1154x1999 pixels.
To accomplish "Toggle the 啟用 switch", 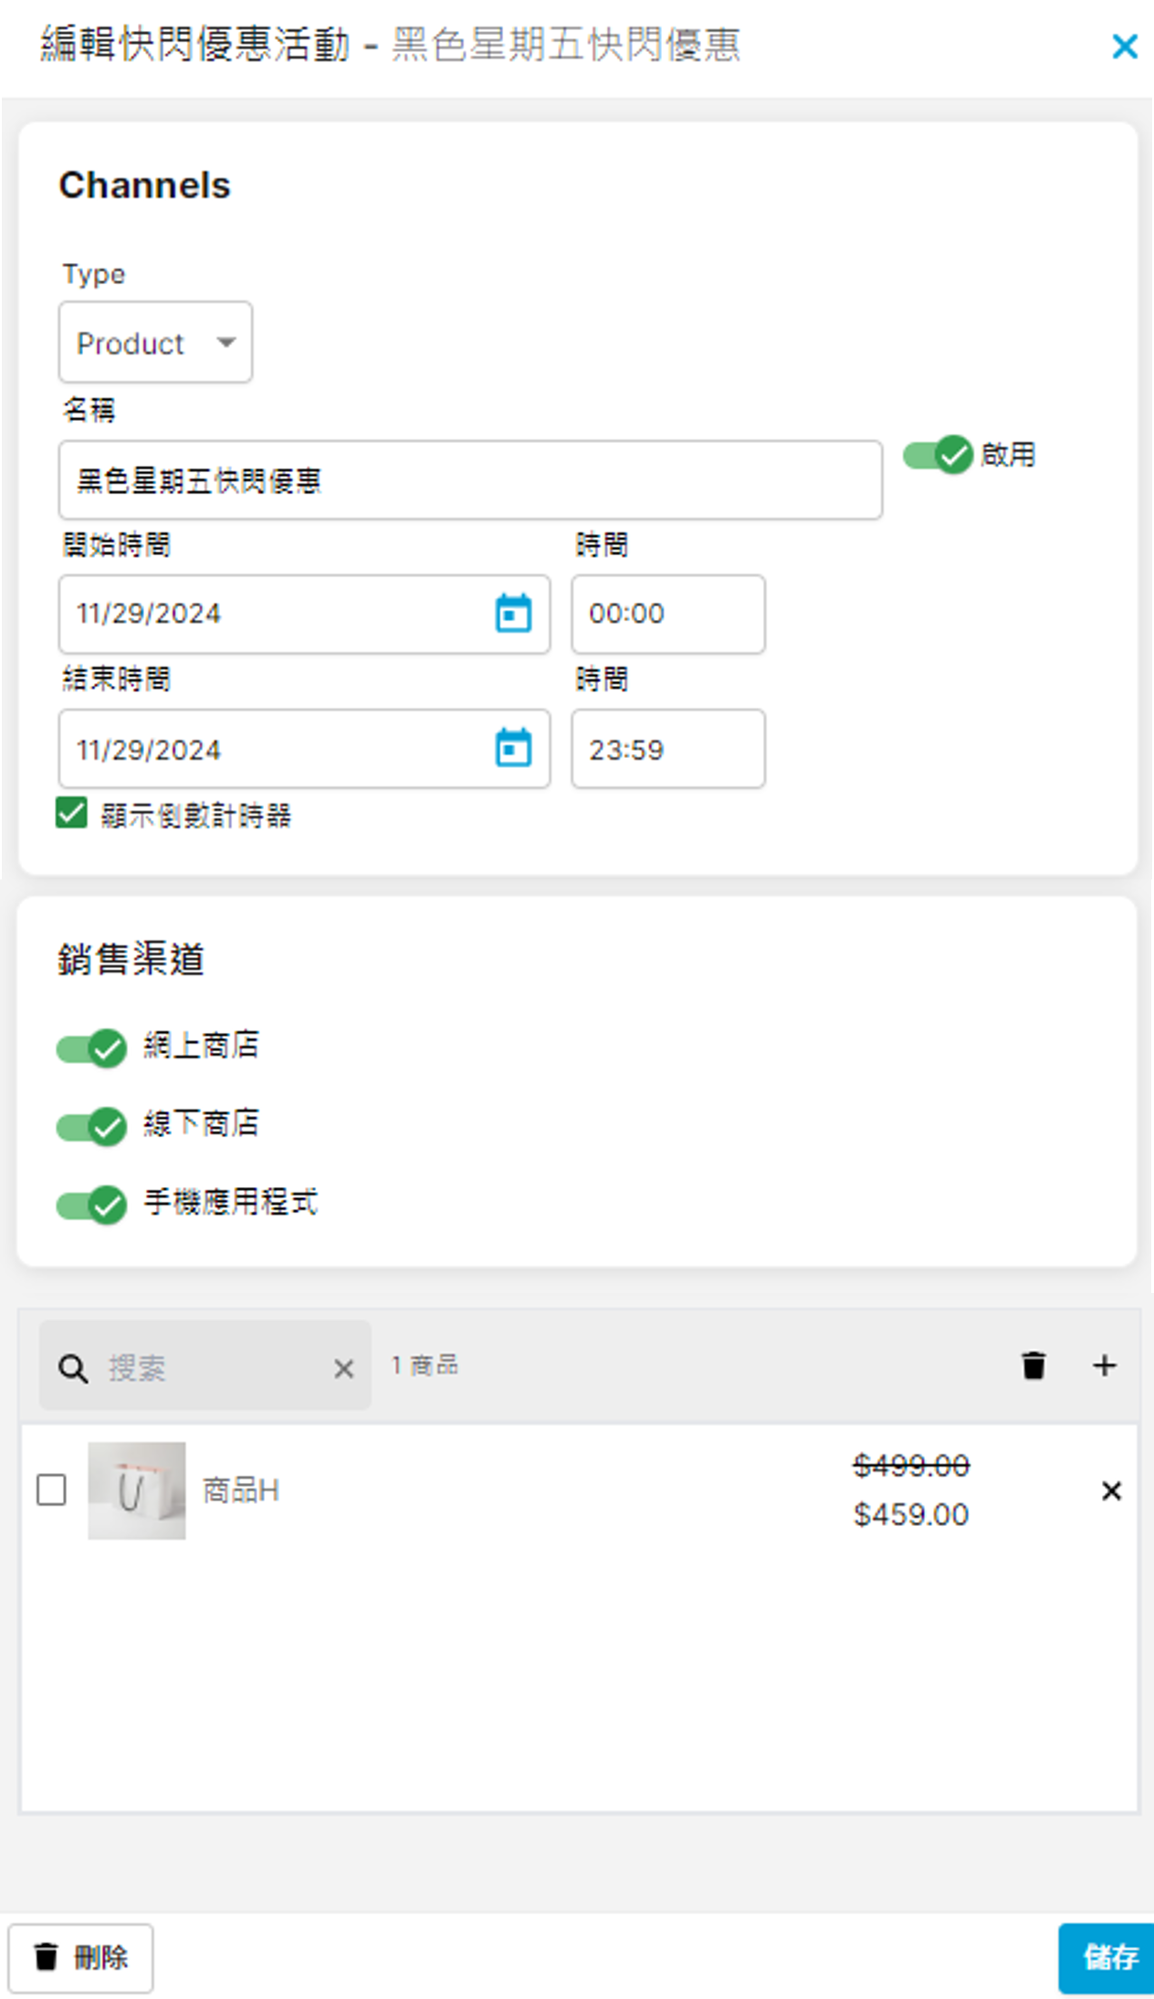I will 938,455.
